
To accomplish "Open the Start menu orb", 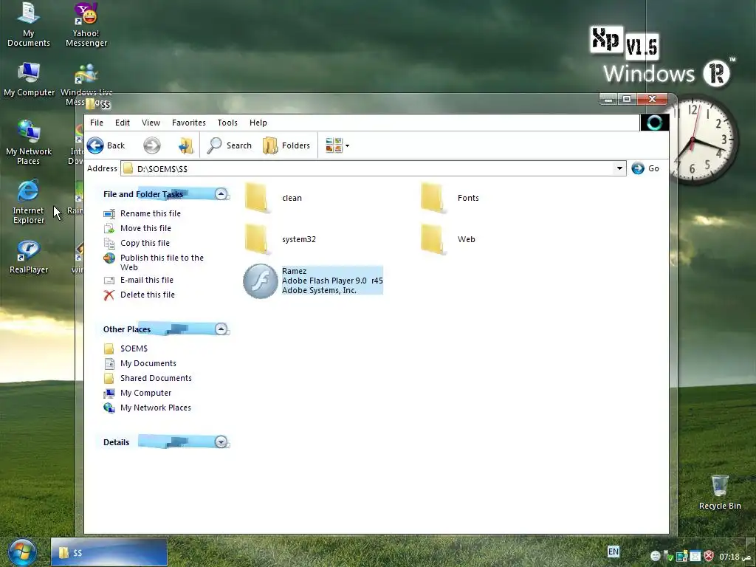I will pyautogui.click(x=22, y=552).
